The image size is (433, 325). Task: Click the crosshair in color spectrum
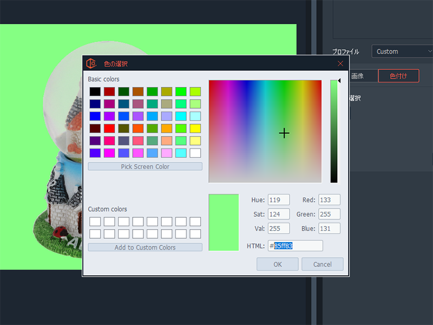pos(284,133)
